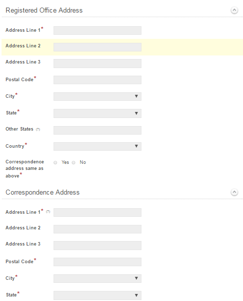Open the registered office State dropdown
Viewport: 243px width, 301px height.
(x=98, y=113)
